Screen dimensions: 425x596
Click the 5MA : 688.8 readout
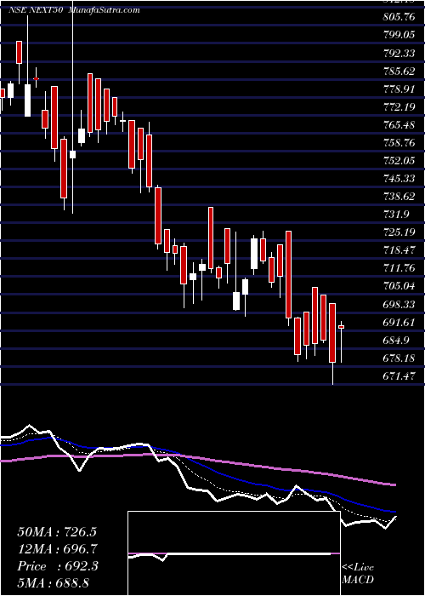pos(53,583)
